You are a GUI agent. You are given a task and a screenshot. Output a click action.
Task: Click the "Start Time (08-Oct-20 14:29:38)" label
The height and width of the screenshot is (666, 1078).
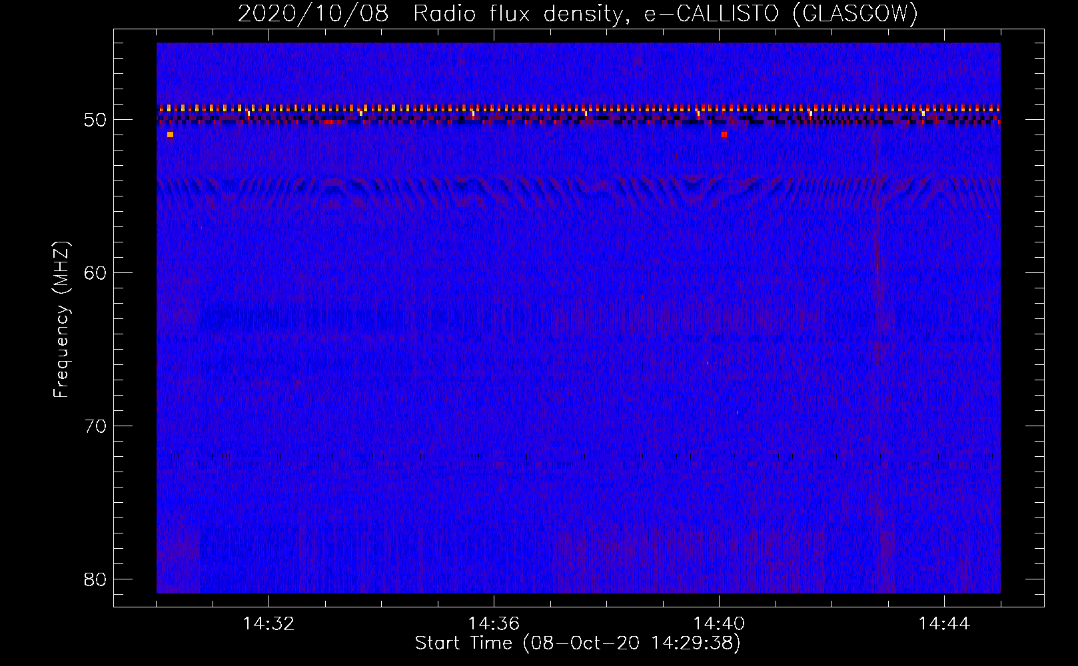(x=578, y=643)
